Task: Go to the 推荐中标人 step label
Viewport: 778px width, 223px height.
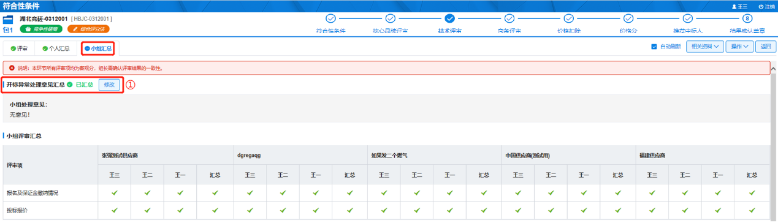Action: point(688,31)
